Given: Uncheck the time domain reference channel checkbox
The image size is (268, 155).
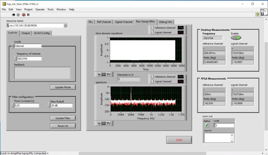Looking at the screenshot, I should pyautogui.click(x=152, y=28).
